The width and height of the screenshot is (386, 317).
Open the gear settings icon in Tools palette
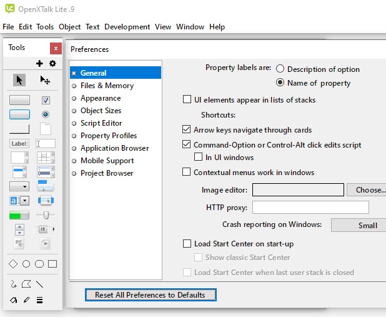coord(52,64)
